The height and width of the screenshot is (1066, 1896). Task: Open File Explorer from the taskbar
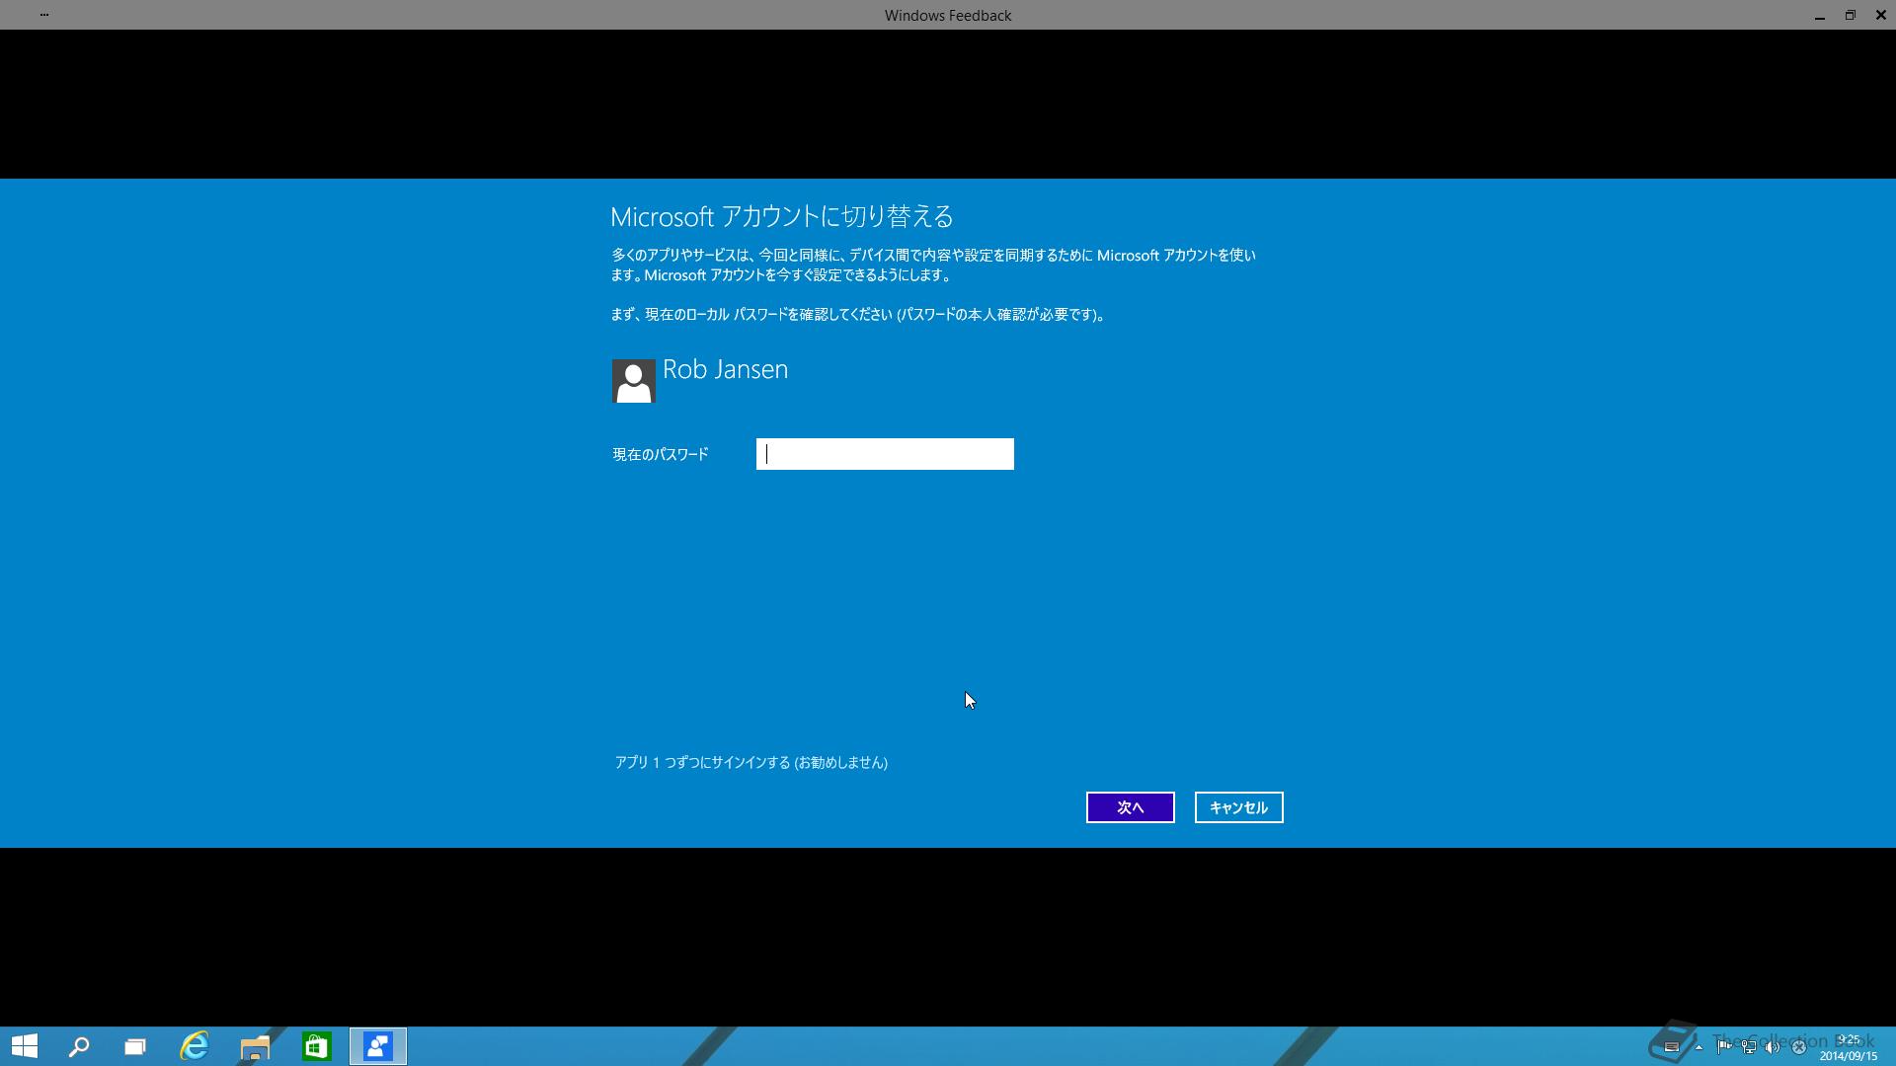click(255, 1046)
